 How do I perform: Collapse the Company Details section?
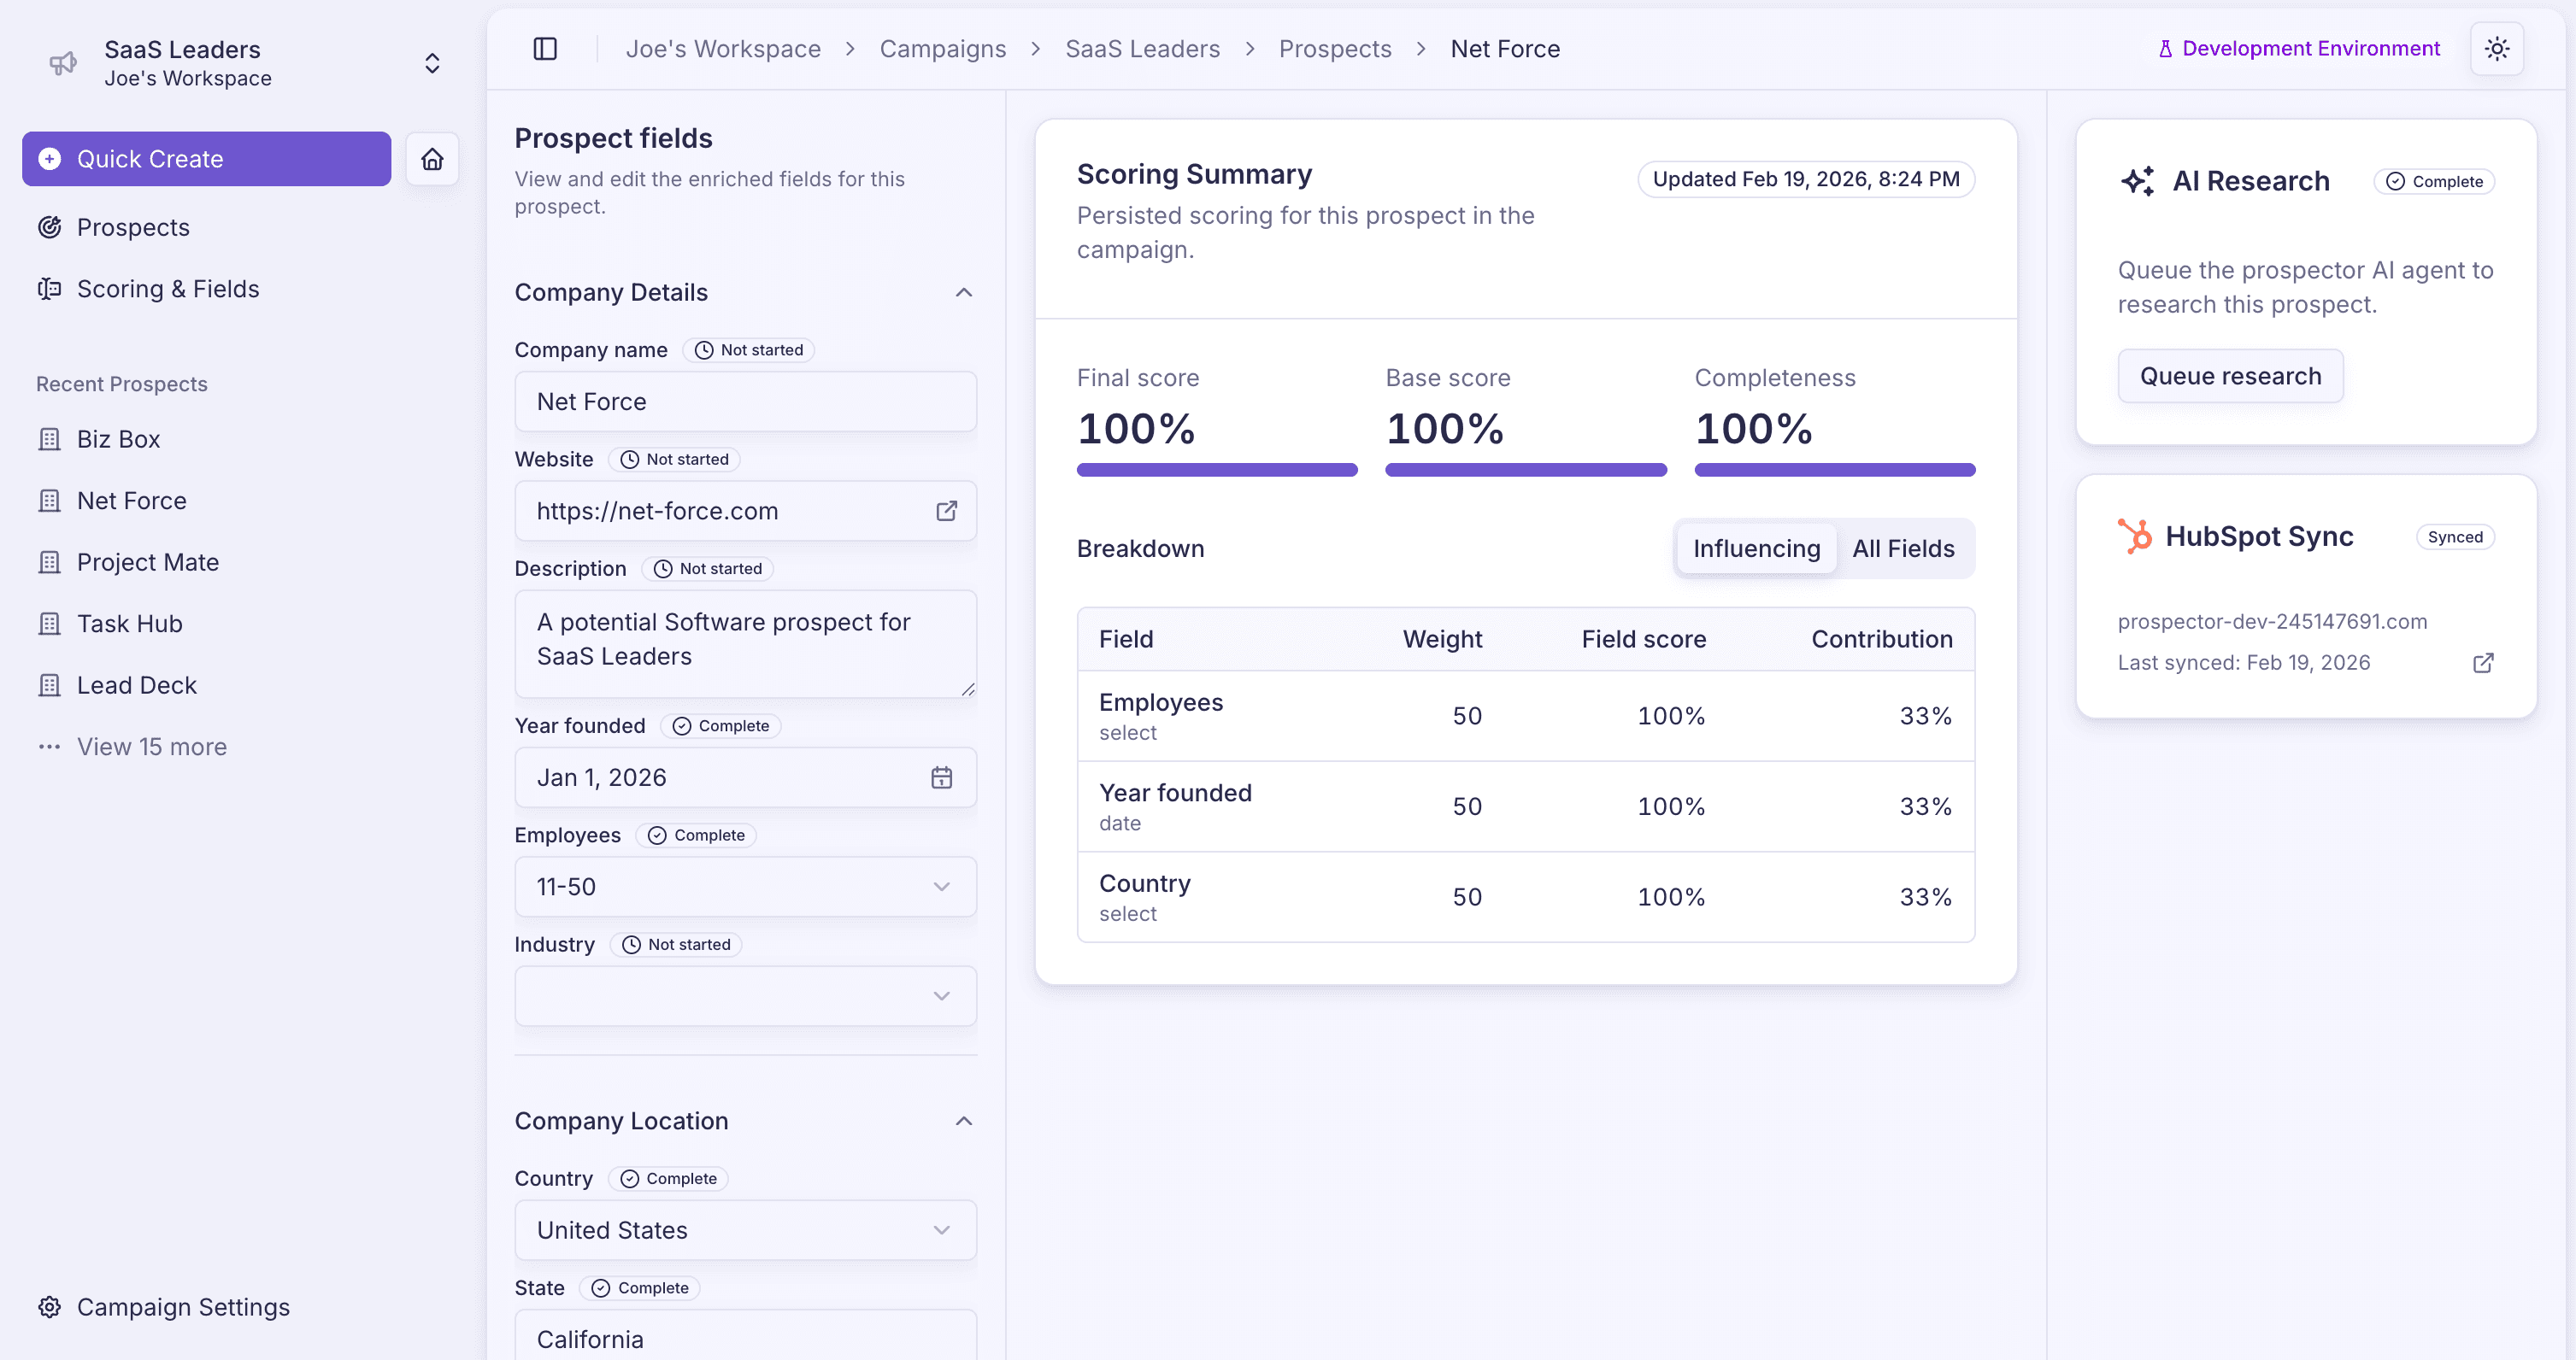click(x=963, y=292)
